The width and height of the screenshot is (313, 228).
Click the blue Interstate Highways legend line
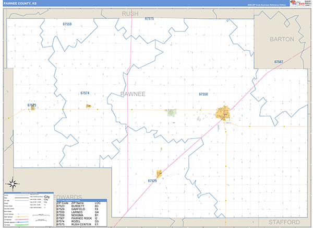(x=22, y=222)
